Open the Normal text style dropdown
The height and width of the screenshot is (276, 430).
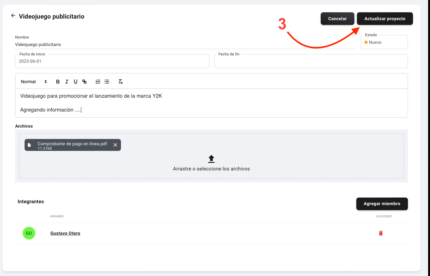tap(34, 82)
